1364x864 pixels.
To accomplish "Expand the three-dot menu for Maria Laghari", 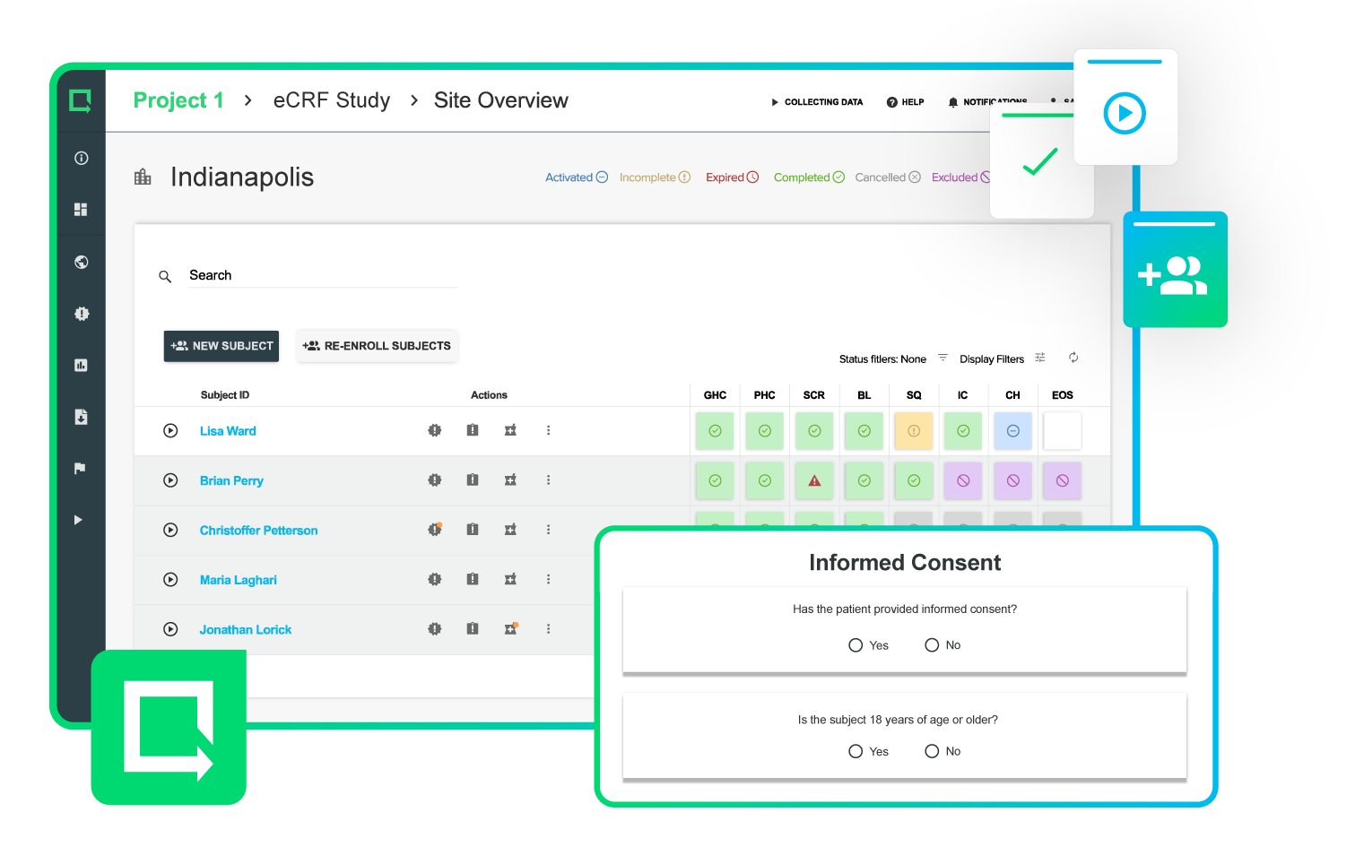I will click(x=548, y=580).
